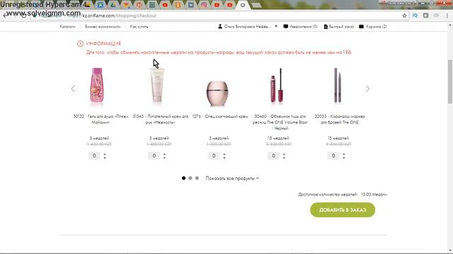Screen dimensions: 453x254
Task: Adjust quantity stepper arrows for brow pencil 32033
Action: 344,156
